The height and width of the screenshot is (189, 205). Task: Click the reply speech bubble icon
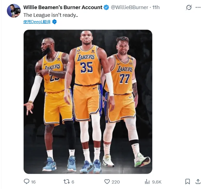pos(26,182)
